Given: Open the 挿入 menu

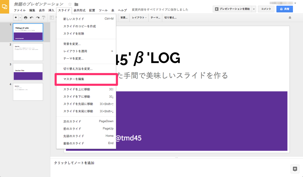Looking at the screenshot, I should coord(51,10).
